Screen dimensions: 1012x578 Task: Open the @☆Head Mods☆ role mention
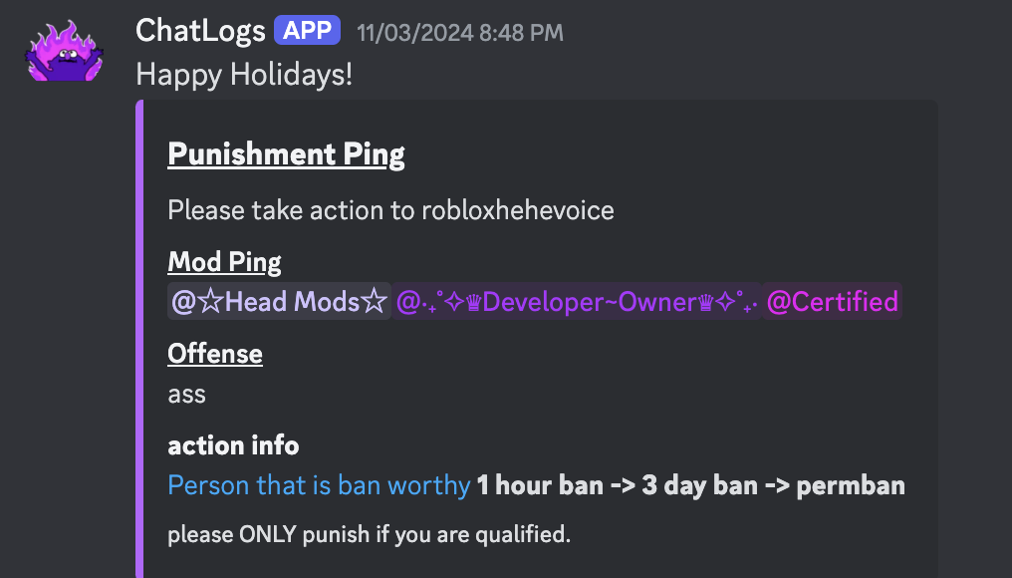(x=279, y=301)
